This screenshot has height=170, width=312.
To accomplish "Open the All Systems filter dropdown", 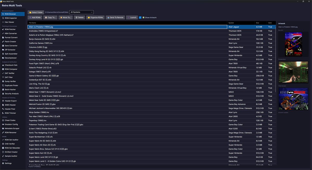I will 81,12.
